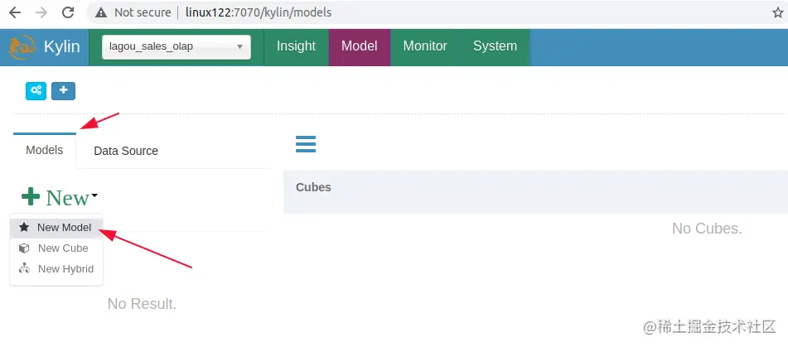Viewport: 788px width, 347px height.
Task: Click the No Cubes. message
Action: (707, 229)
